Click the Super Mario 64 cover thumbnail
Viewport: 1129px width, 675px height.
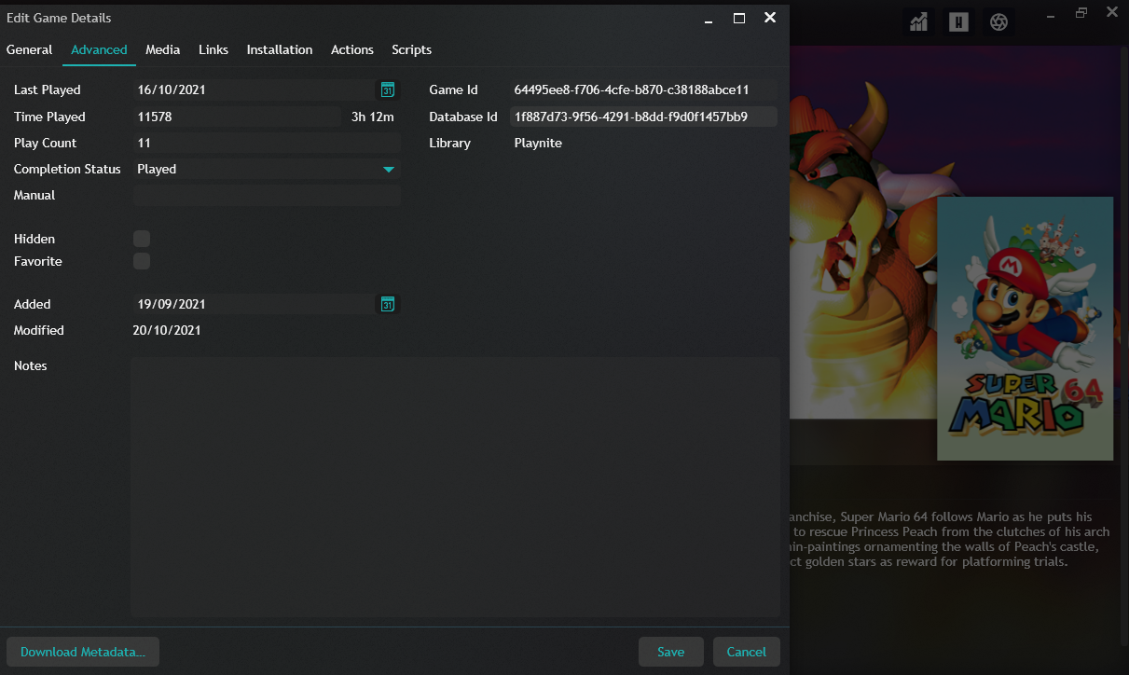coord(1025,328)
